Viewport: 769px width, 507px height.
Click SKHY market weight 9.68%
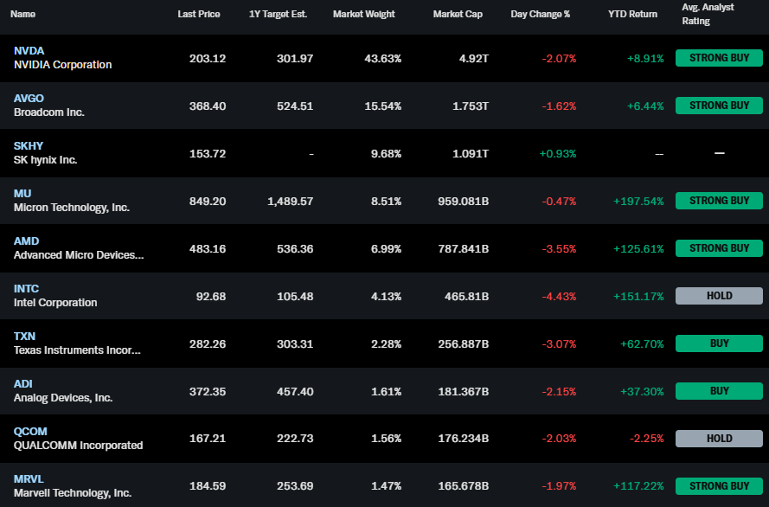click(x=386, y=153)
